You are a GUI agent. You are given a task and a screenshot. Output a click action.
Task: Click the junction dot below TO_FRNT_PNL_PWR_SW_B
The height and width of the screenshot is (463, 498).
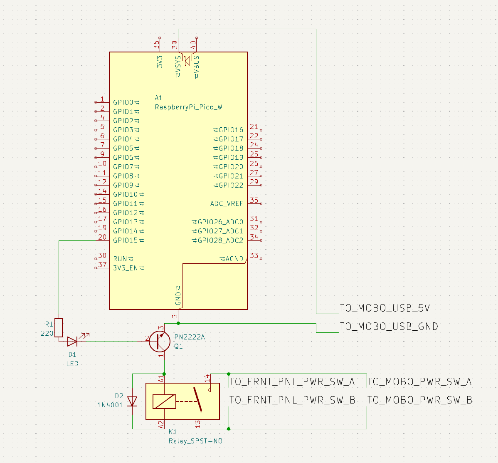point(229,429)
